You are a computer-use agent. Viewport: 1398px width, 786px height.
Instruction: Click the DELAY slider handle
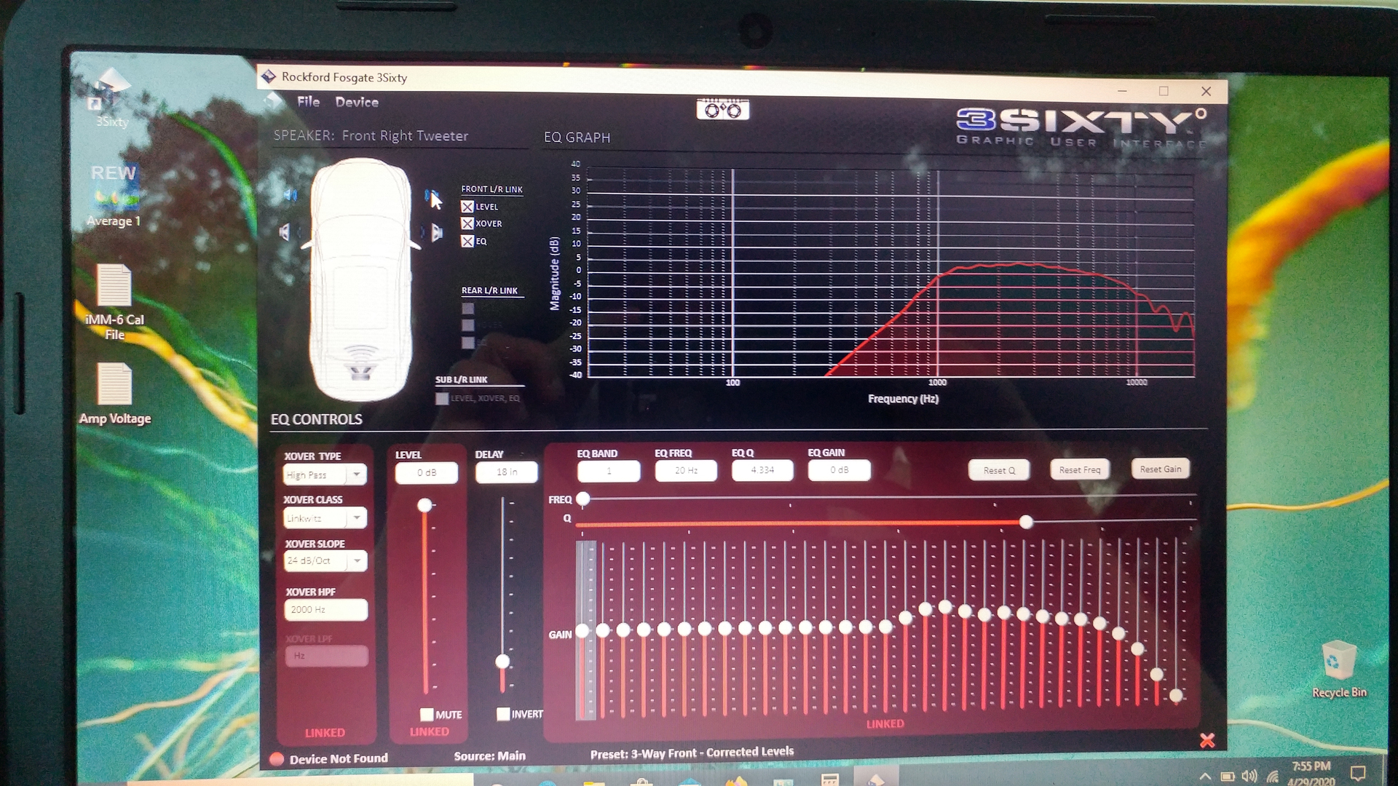tap(502, 662)
